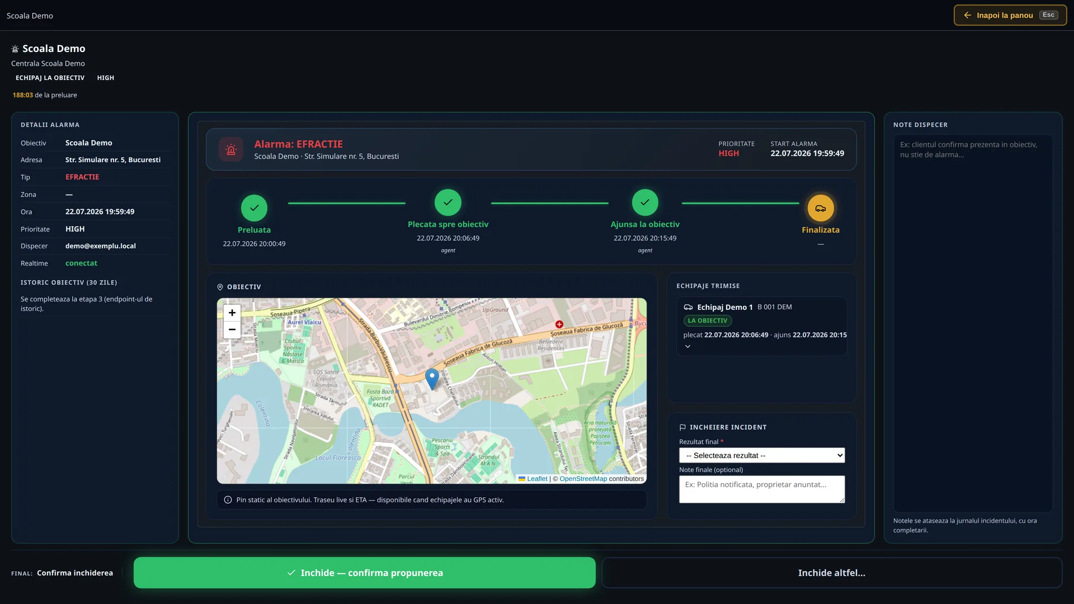Click the Ajunsa la obiectiv checkmark step
Screen dimensions: 1074x604
[x=645, y=202]
